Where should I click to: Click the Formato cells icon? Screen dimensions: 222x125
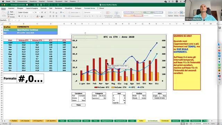(x=181, y=13)
